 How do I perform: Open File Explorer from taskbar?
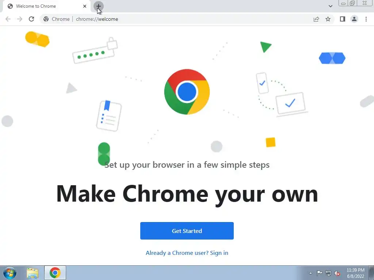point(33,273)
